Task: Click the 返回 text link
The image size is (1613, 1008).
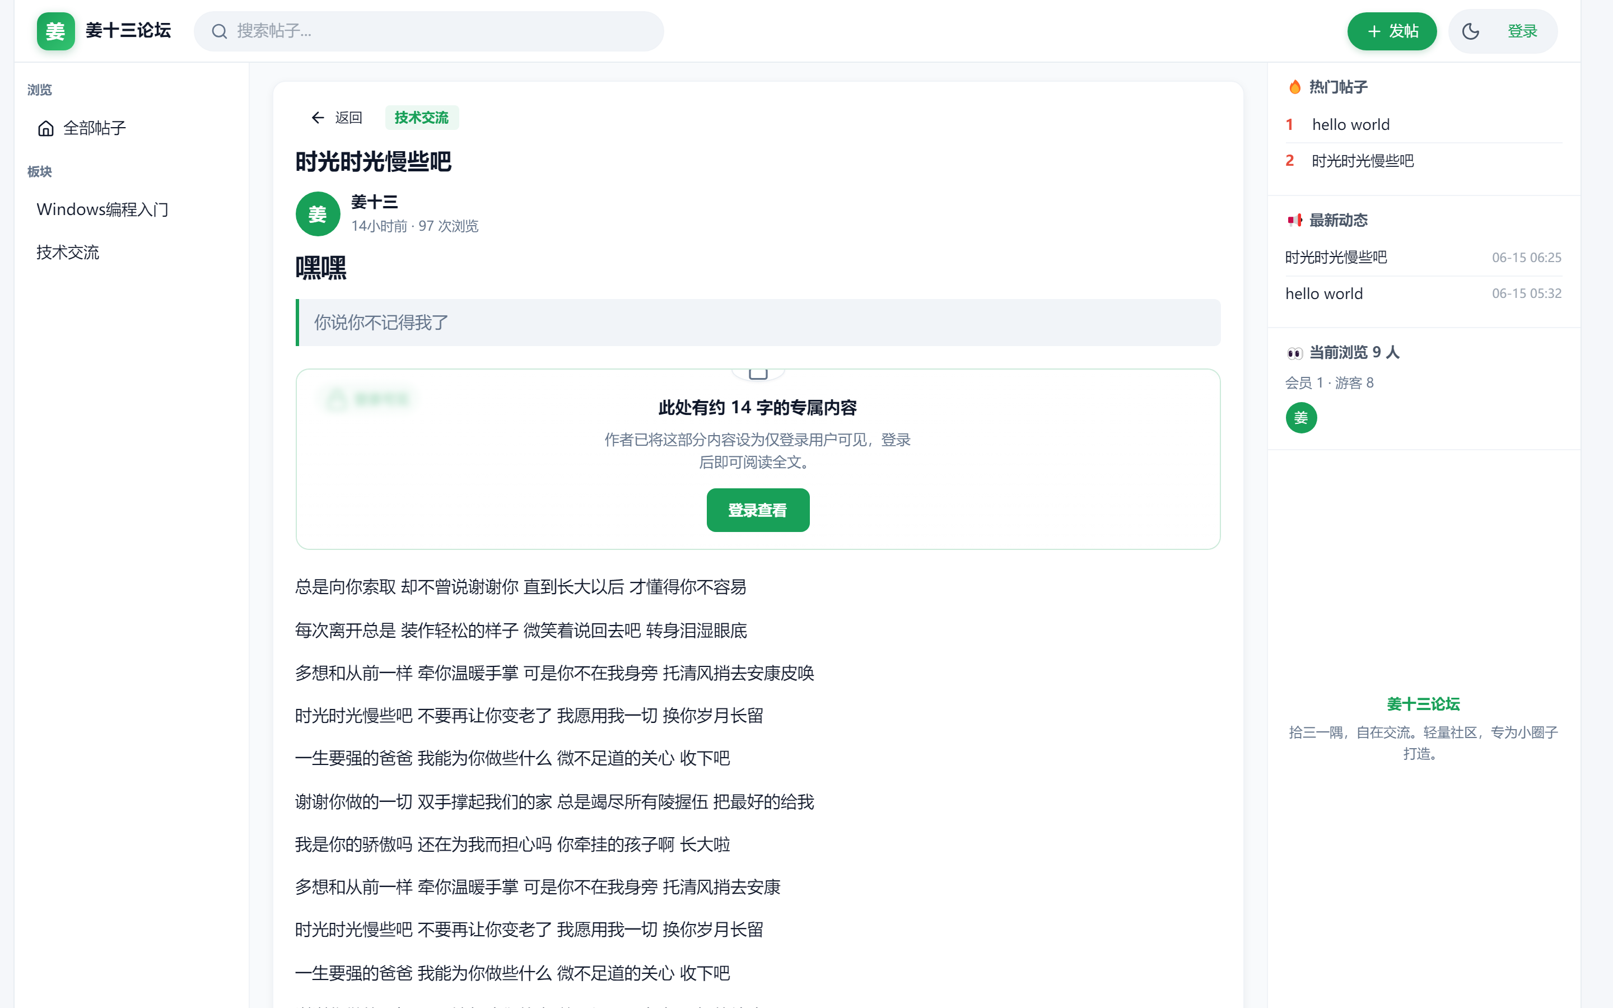Action: 348,118
